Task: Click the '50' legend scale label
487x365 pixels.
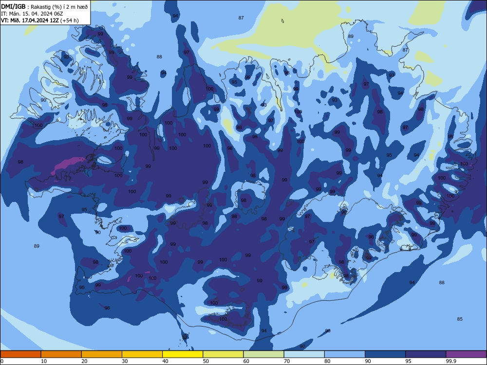Action: 206,361
